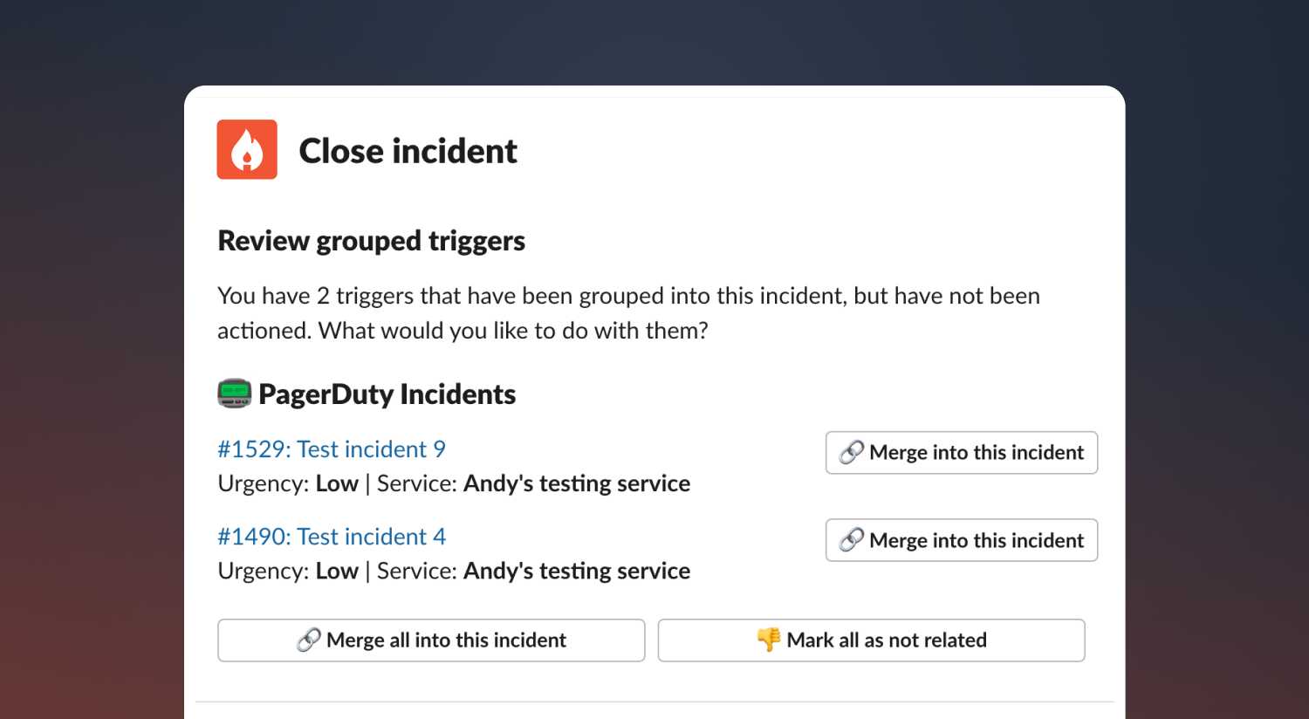Open the #1529: Test incident 9 link

(x=332, y=449)
